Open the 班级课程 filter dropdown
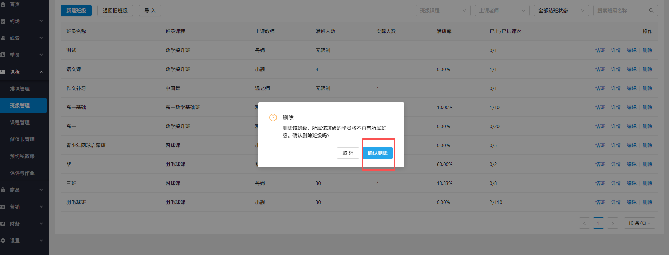Image resolution: width=669 pixels, height=255 pixels. tap(443, 11)
